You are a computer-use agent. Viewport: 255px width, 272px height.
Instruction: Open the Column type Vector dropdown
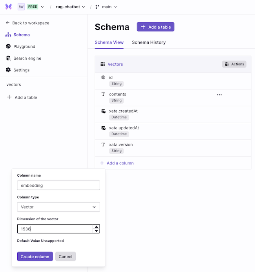(x=58, y=207)
